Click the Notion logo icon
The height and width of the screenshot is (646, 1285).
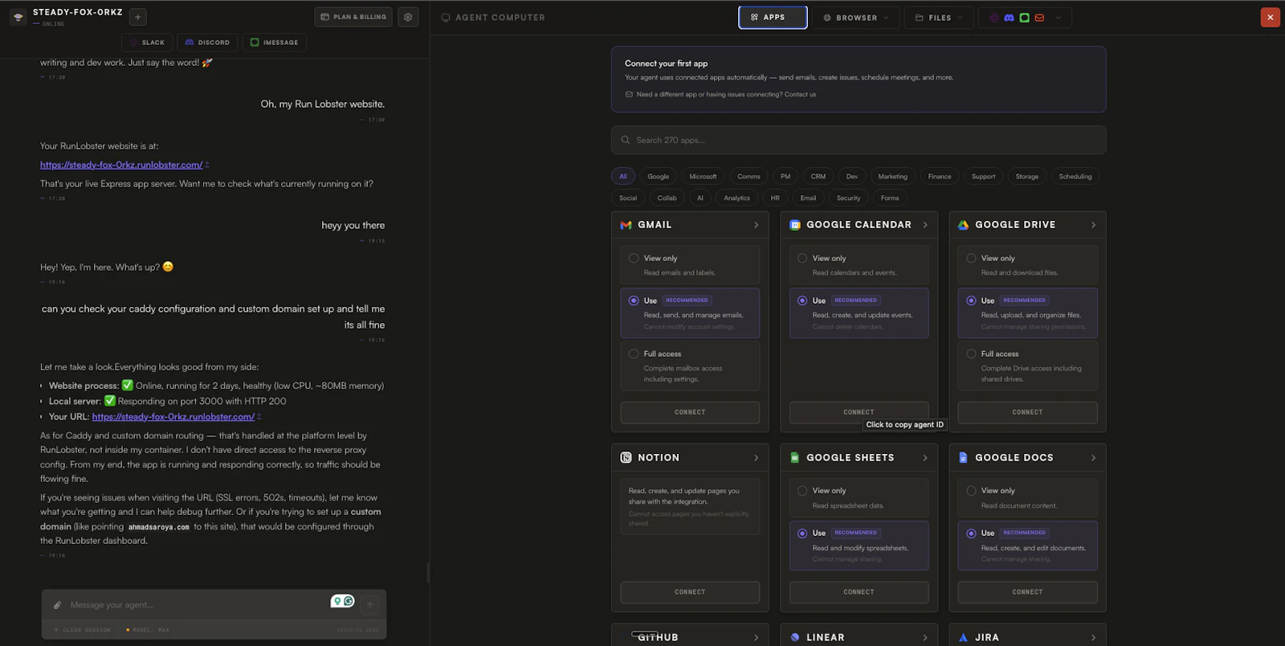click(x=626, y=457)
